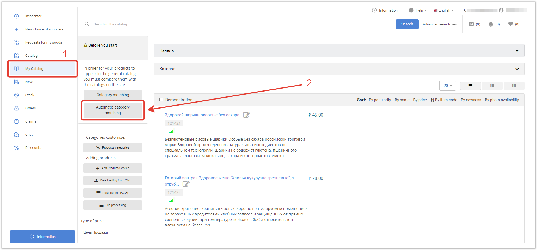Click Requests for my goods icon
The height and width of the screenshot is (250, 537).
coord(16,42)
